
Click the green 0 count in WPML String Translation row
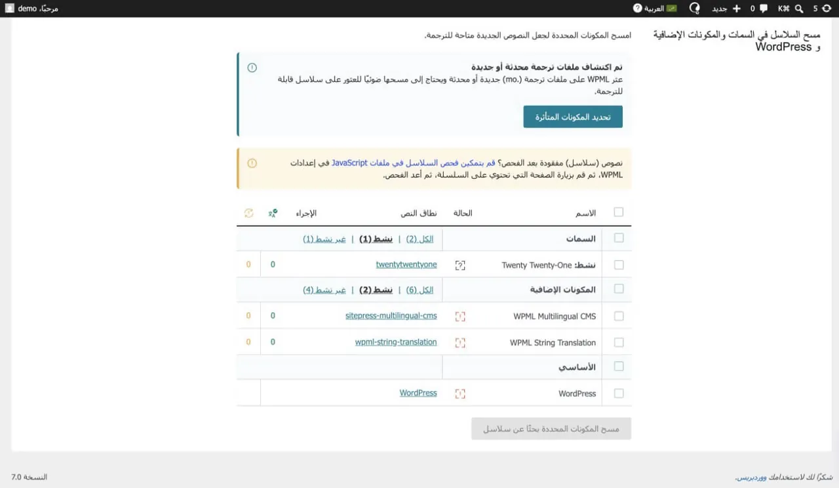273,342
